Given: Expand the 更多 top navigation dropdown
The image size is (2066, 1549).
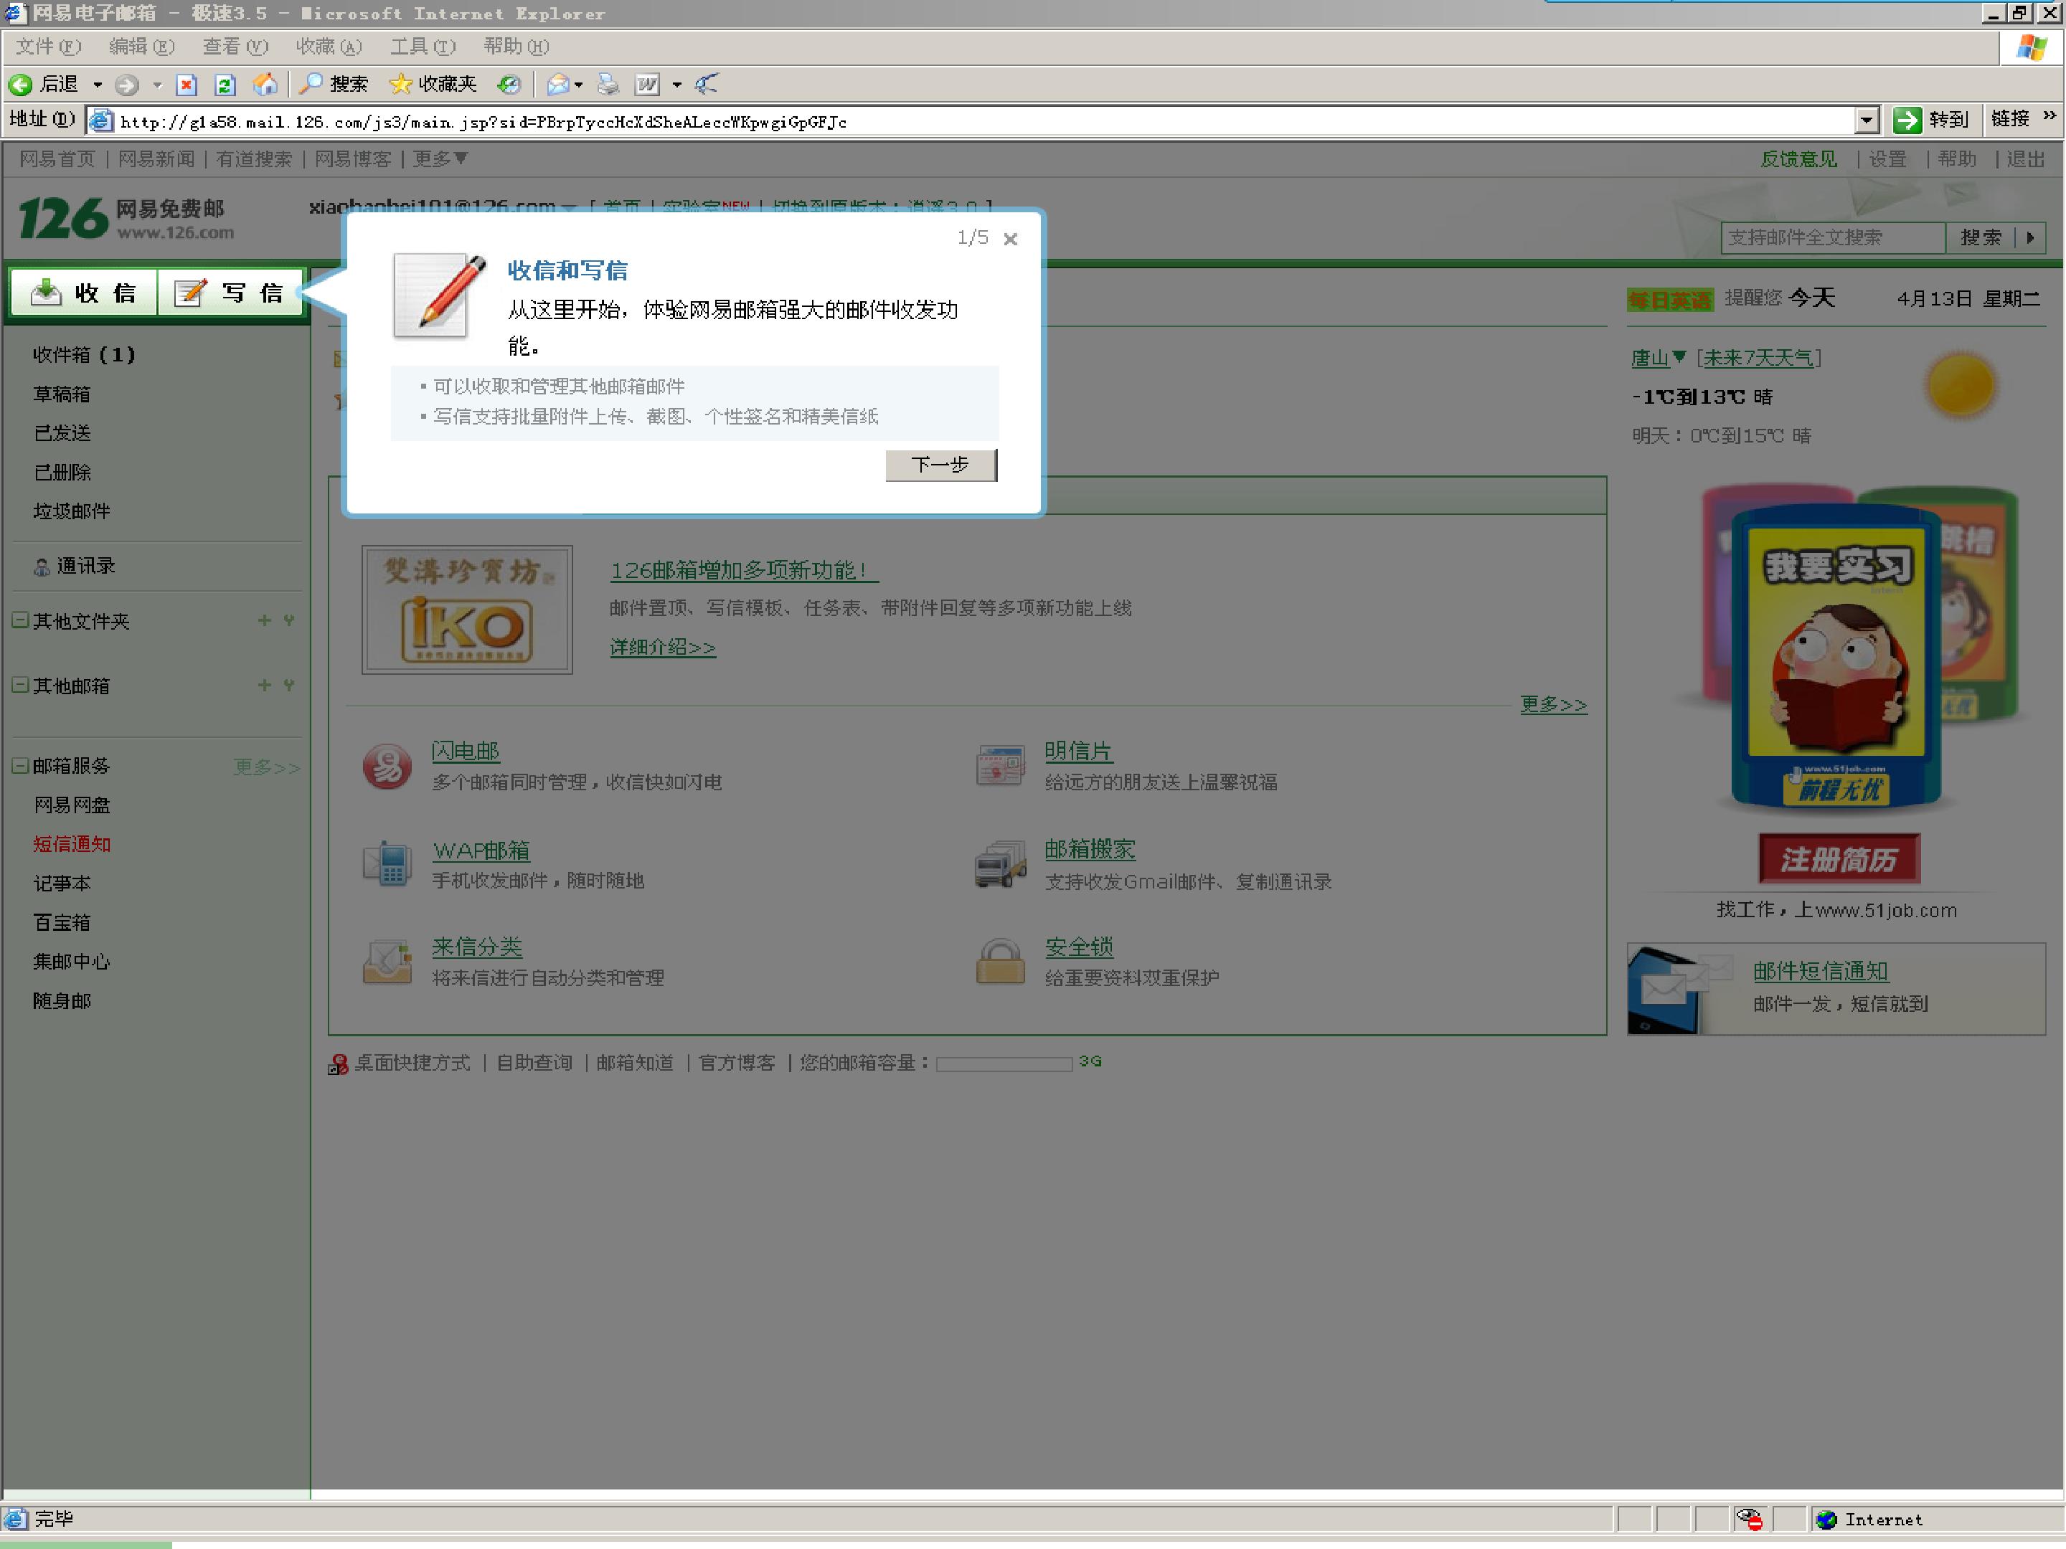Looking at the screenshot, I should (x=441, y=158).
